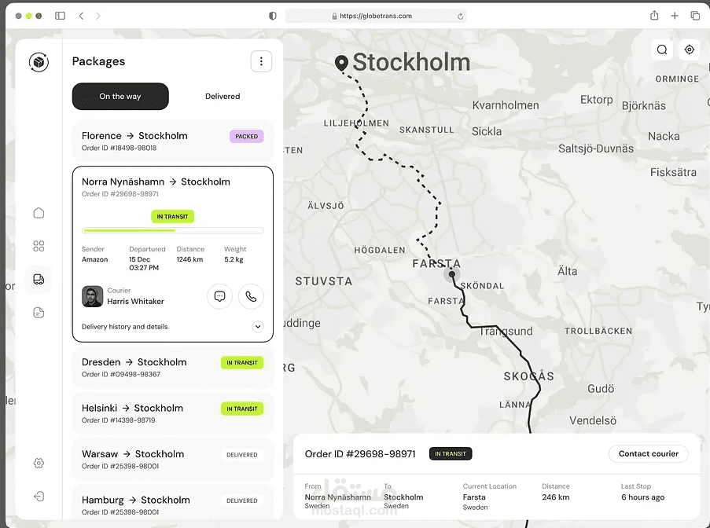Open settings via the gear icon

click(x=39, y=464)
